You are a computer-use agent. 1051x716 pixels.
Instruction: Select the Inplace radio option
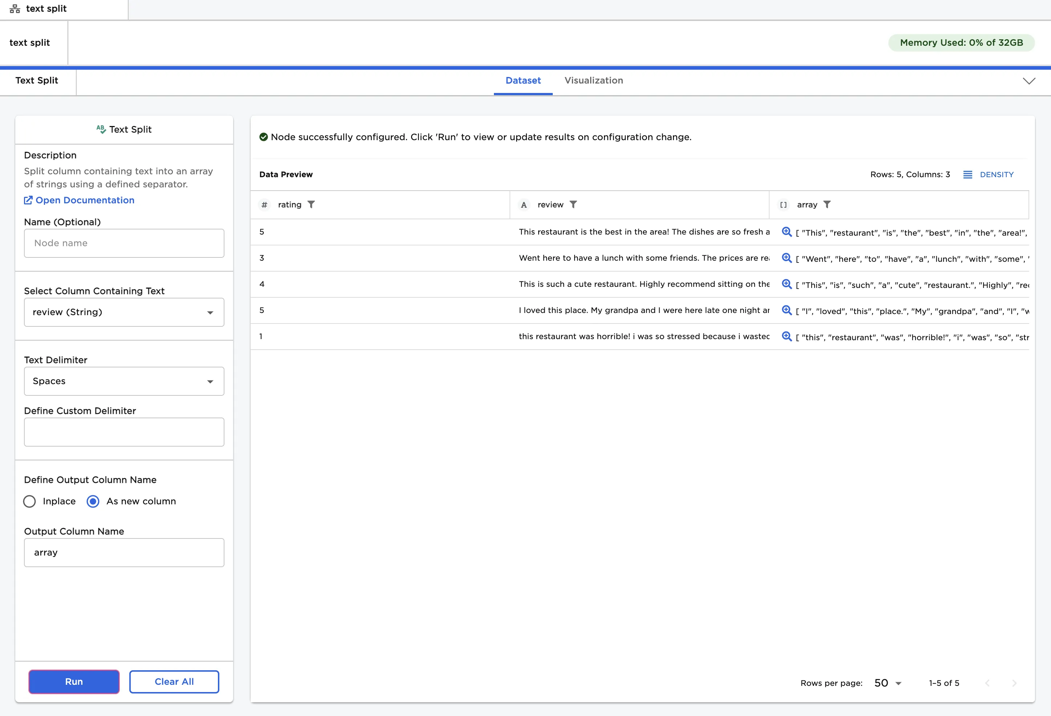[30, 501]
